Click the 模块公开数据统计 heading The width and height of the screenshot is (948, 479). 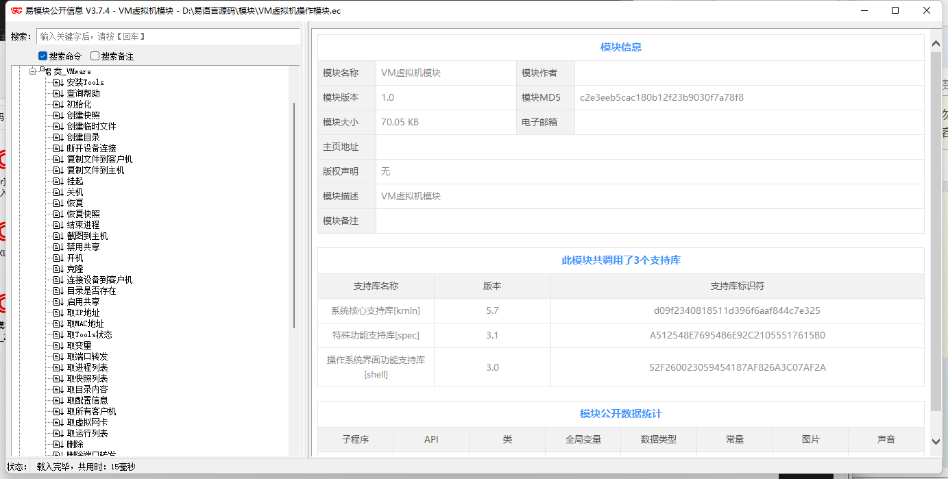point(620,414)
